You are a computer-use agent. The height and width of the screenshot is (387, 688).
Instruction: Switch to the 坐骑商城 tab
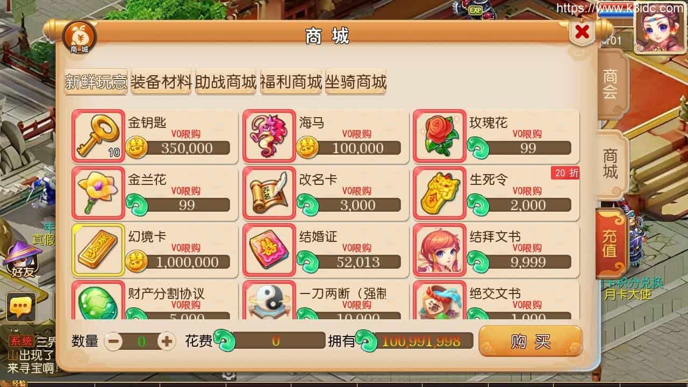pyautogui.click(x=356, y=82)
